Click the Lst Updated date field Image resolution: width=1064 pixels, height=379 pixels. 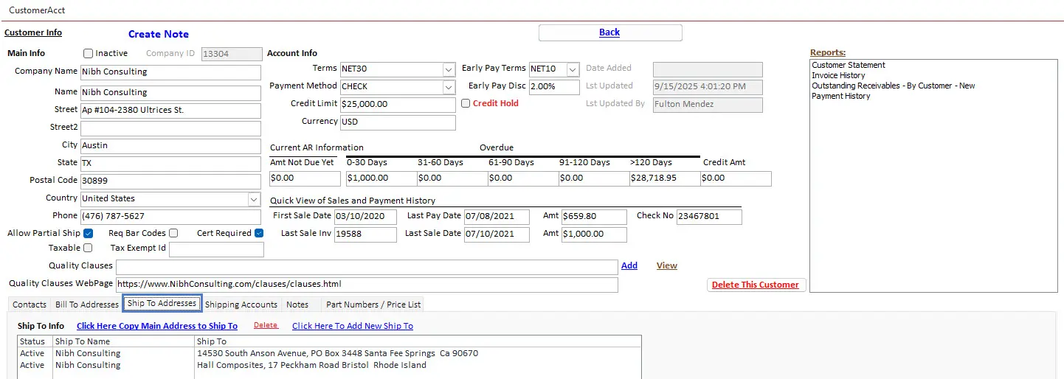coord(708,87)
